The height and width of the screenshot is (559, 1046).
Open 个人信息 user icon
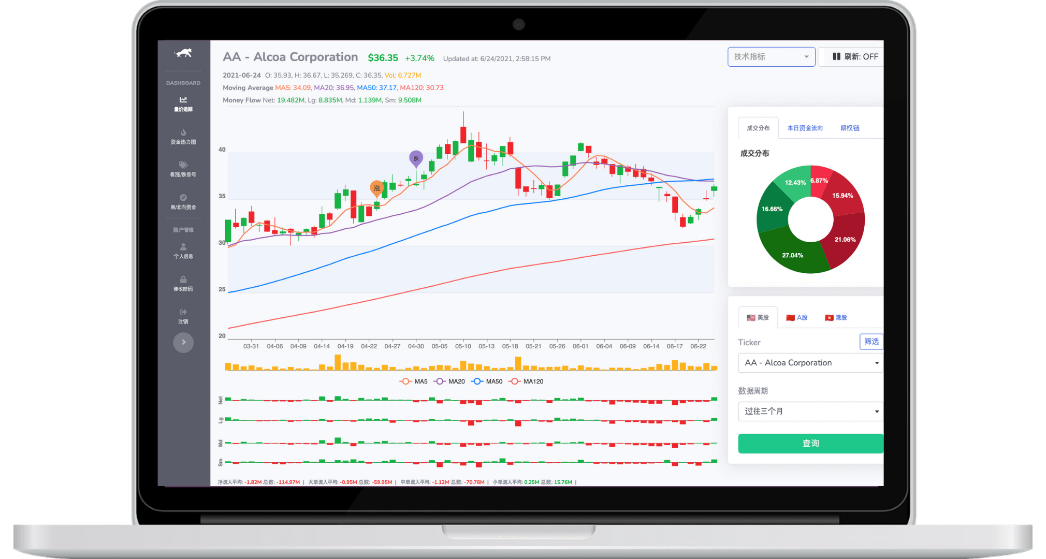tap(183, 247)
